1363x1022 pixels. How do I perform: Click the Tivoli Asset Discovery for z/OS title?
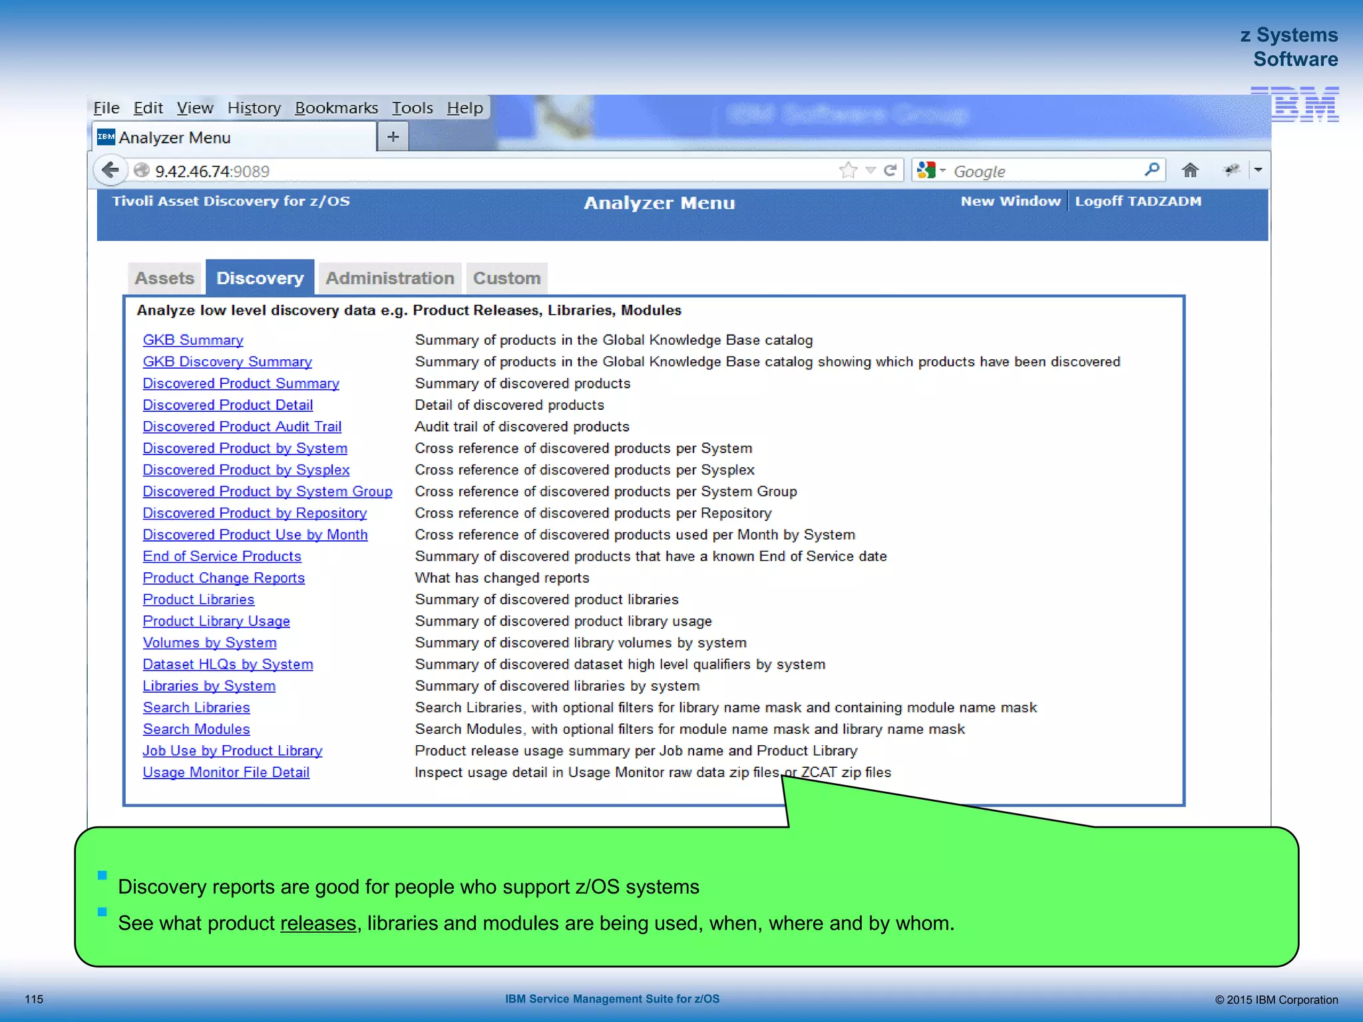click(x=231, y=201)
